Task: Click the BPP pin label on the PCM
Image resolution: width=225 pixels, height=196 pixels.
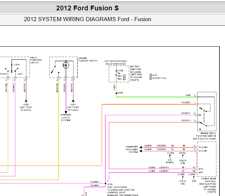Action: [201, 173]
